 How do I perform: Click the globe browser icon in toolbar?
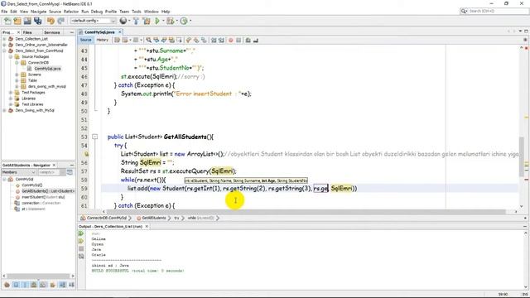coord(123,21)
